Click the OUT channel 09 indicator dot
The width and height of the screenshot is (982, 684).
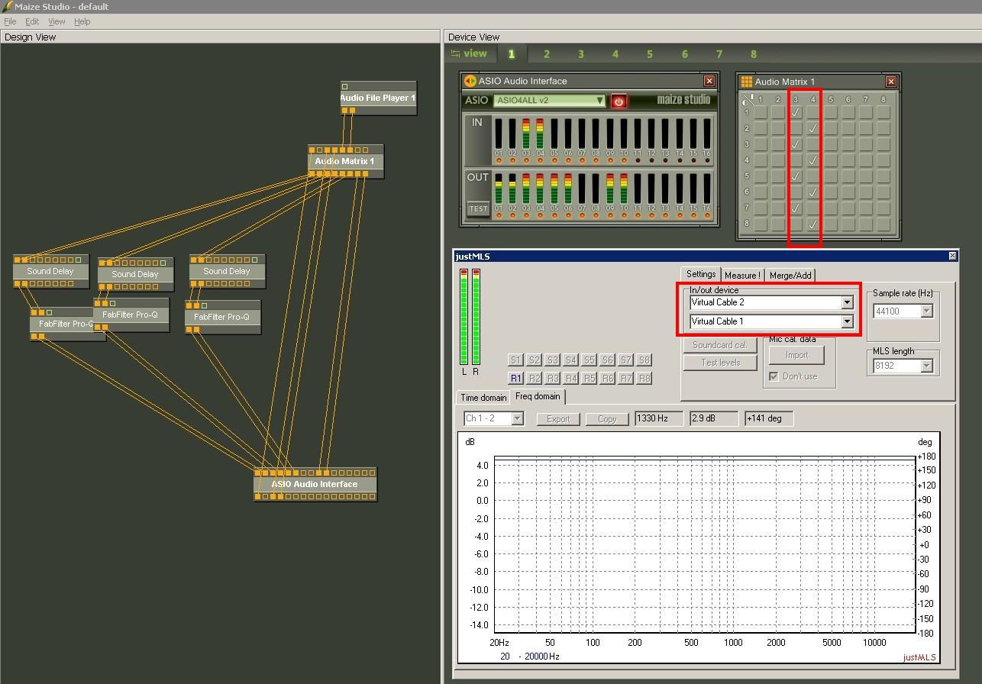(x=610, y=215)
